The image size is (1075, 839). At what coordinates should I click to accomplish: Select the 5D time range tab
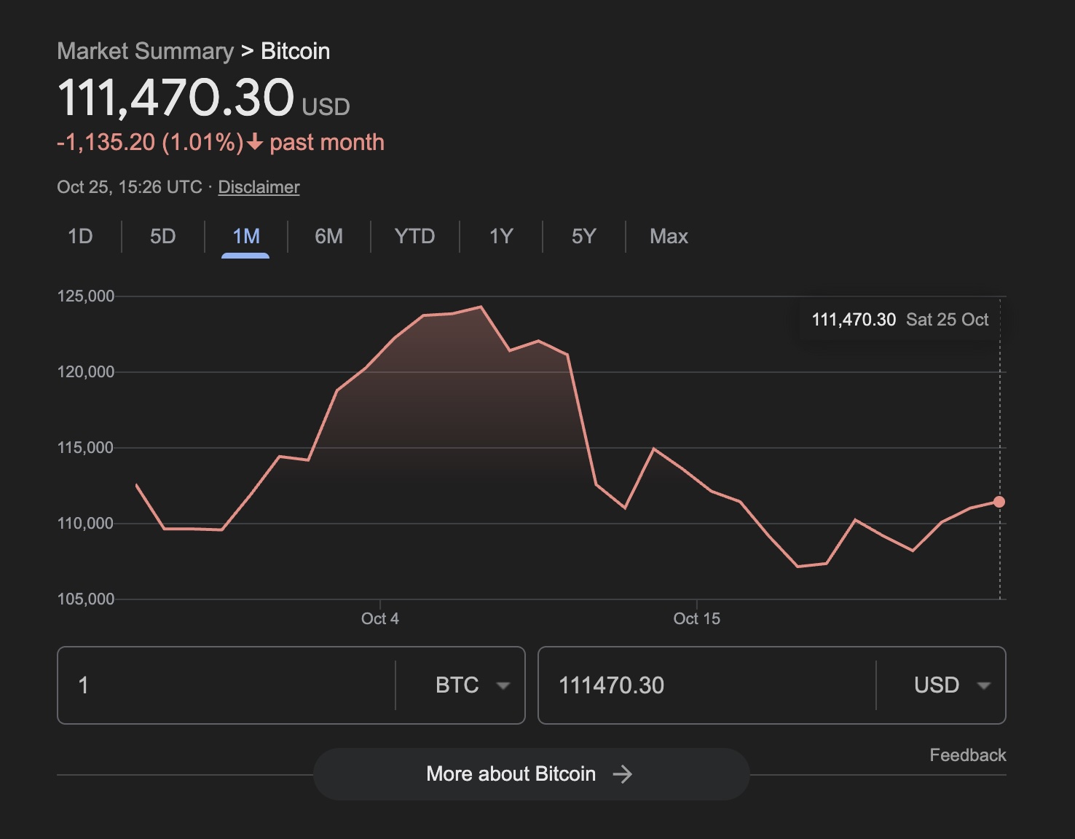pyautogui.click(x=163, y=236)
